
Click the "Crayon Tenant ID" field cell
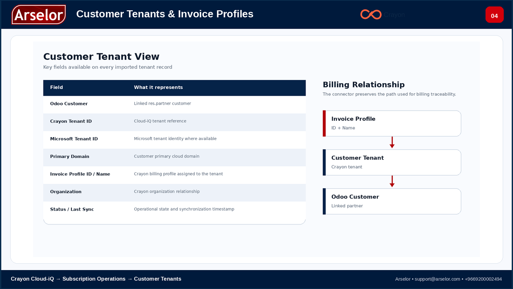(x=71, y=121)
